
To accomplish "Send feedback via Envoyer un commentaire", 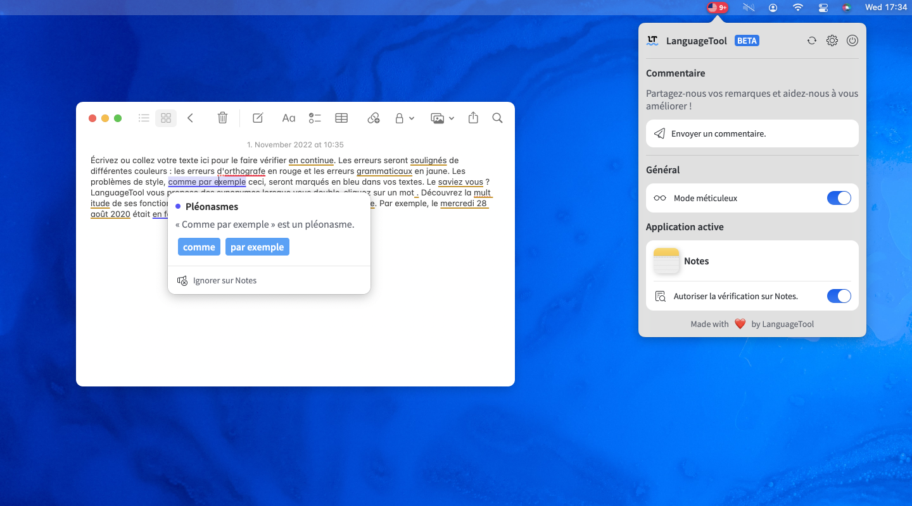I will tap(752, 133).
